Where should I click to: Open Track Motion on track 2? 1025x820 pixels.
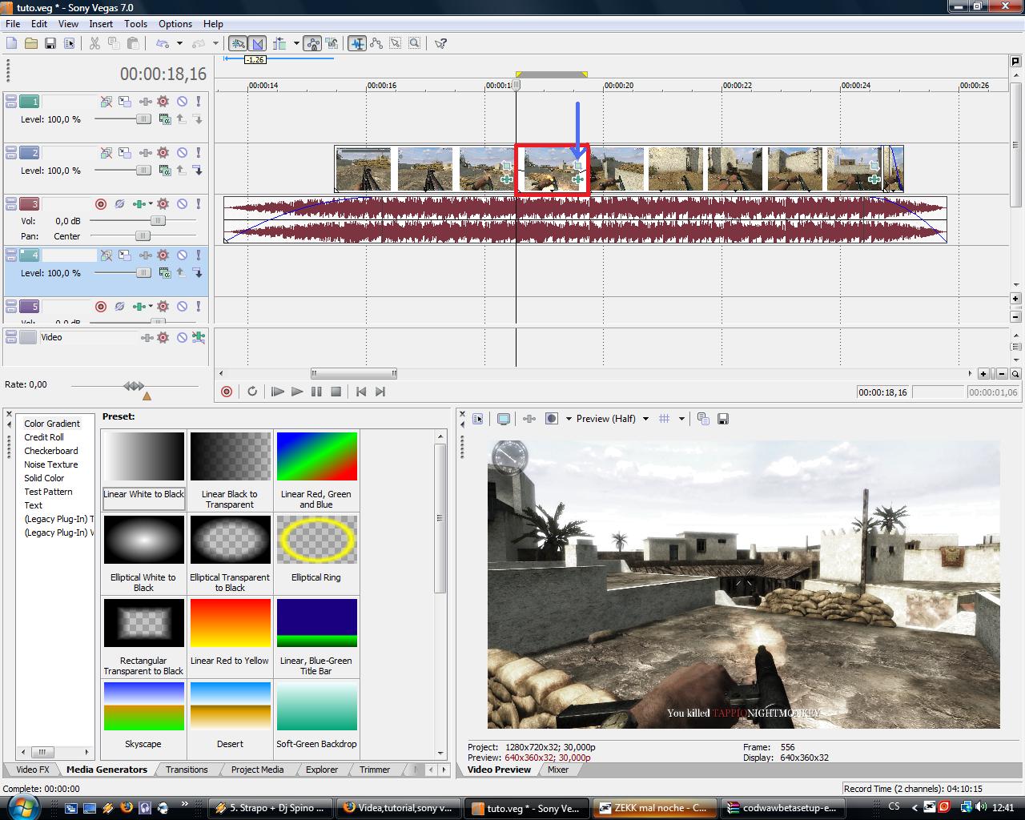125,153
